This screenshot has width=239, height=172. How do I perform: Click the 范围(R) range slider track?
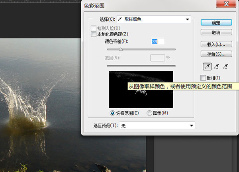(141, 66)
